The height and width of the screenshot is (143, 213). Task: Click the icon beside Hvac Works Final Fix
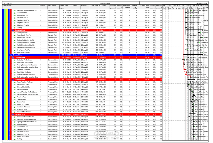tap(14, 52)
